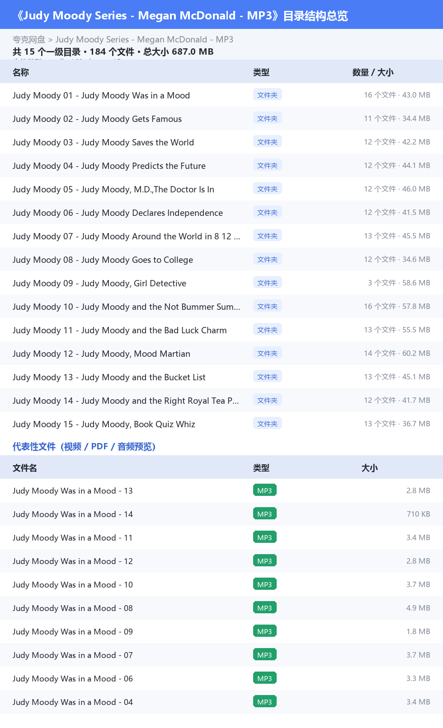Open the 夸克网盘 breadcrumb link
The height and width of the screenshot is (728, 443).
(x=29, y=40)
